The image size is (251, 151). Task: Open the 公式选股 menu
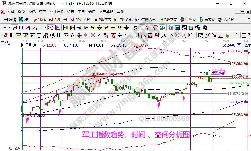click(x=56, y=12)
